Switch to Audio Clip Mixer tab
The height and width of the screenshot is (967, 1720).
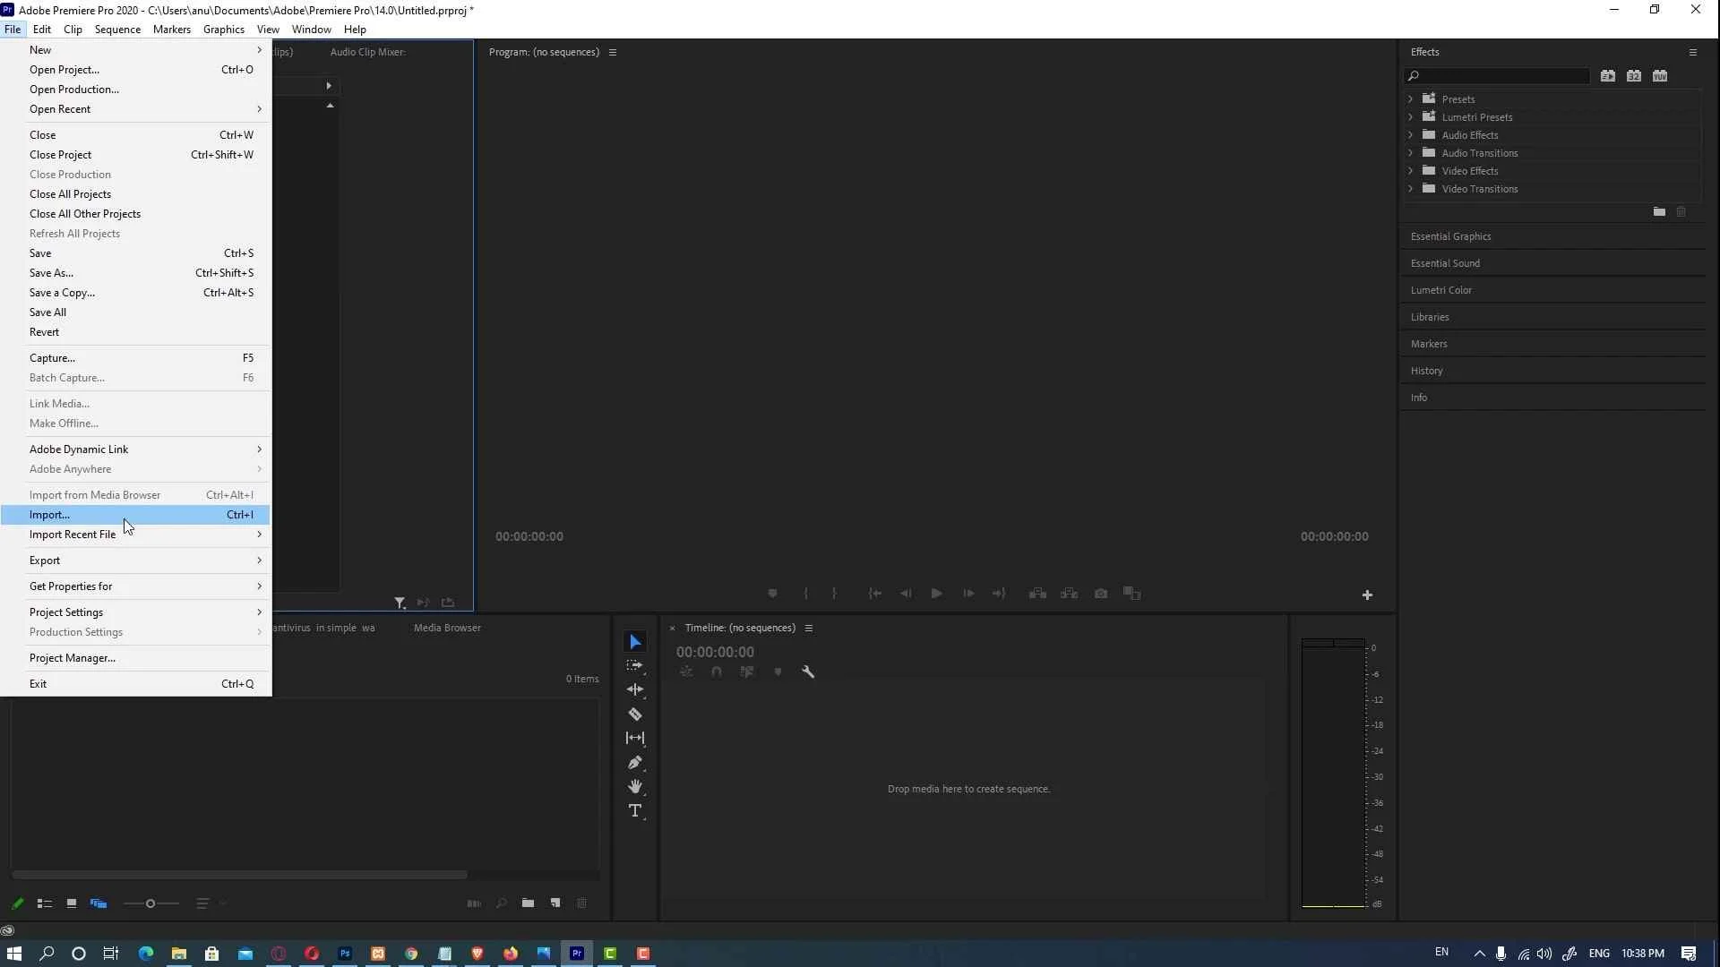367,52
